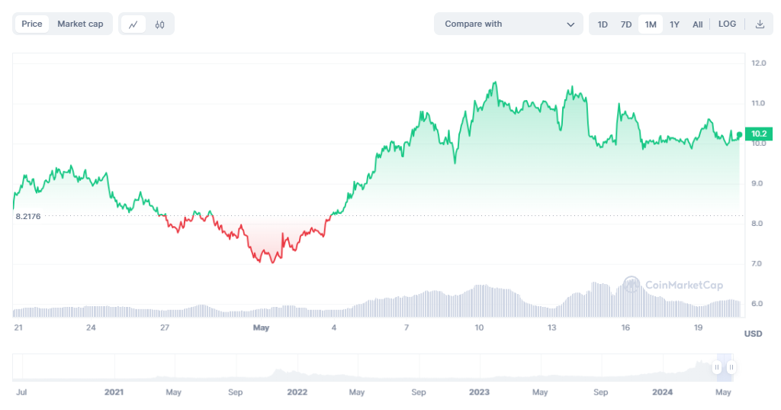Screen dimensions: 781x410
Task: Switch to candlestick chart icon
Action: click(159, 24)
